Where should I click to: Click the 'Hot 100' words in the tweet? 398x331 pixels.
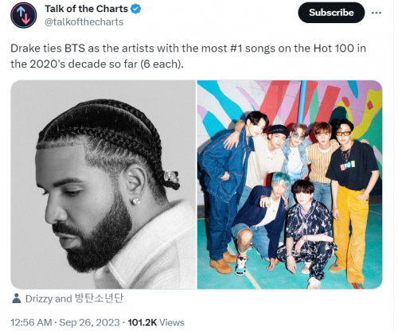334,49
